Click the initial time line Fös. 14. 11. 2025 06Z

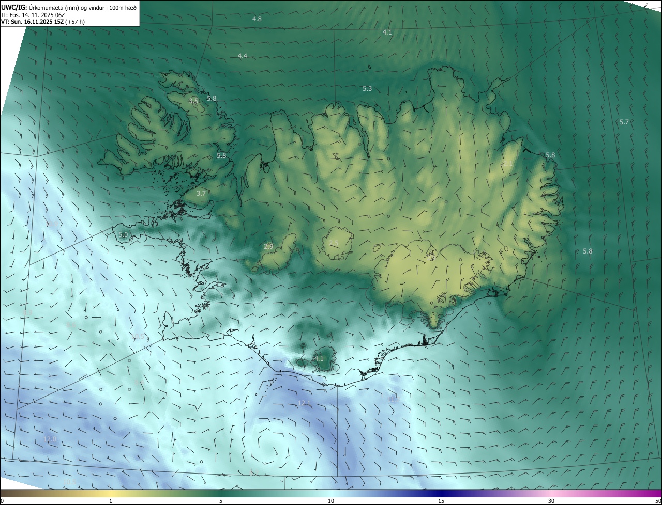(x=33, y=15)
